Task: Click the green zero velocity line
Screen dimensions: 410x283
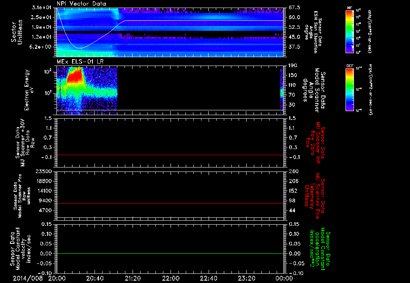Action: click(x=170, y=253)
